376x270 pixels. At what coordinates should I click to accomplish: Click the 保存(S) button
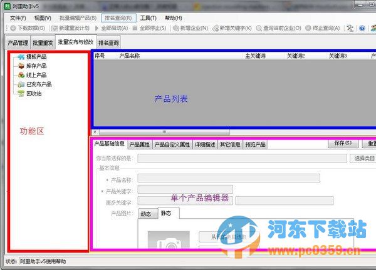coord(343,143)
